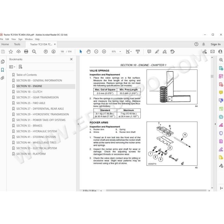Click the page number input field

coord(62,52)
